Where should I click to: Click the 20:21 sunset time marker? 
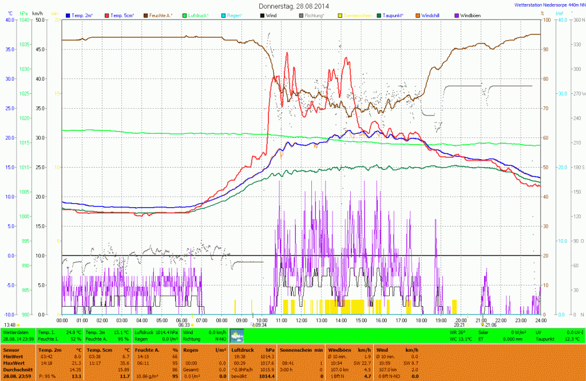[x=459, y=325]
